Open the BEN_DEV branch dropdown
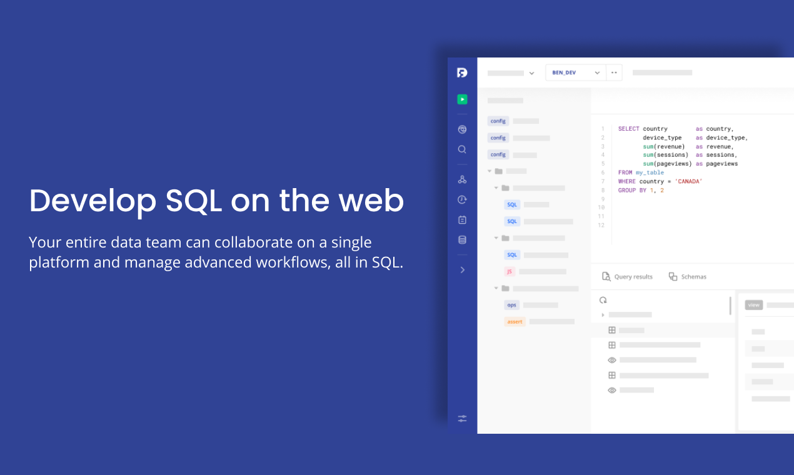The width and height of the screenshot is (794, 475). pyautogui.click(x=575, y=72)
